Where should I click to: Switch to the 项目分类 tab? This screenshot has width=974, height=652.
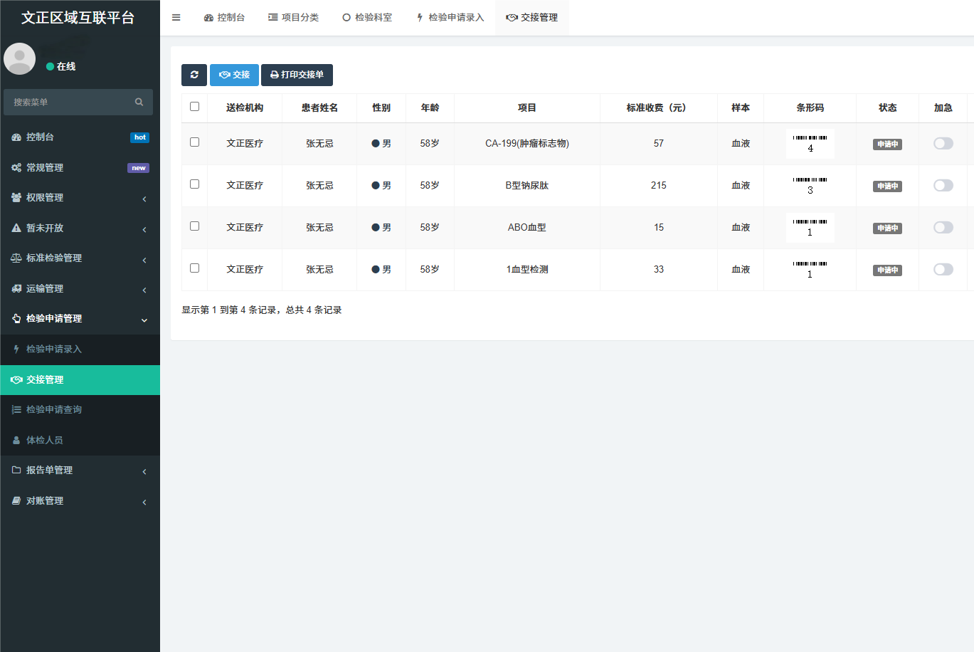point(293,18)
